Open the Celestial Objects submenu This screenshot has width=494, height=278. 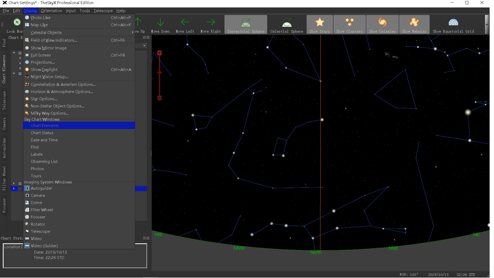tap(79, 32)
